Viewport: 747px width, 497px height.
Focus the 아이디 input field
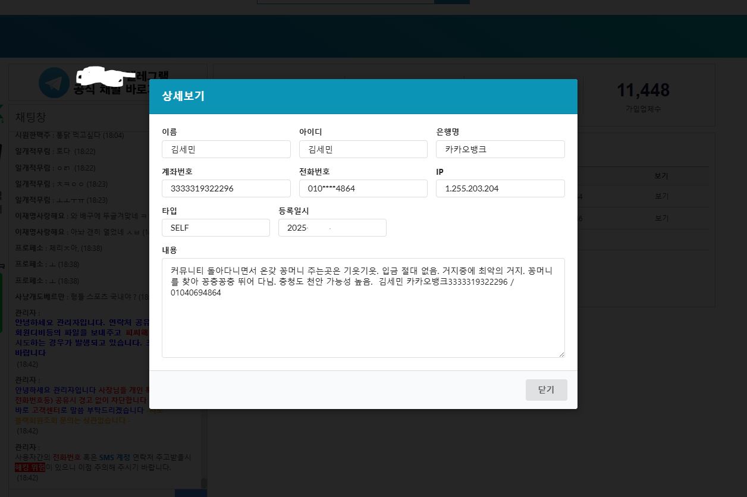click(363, 149)
